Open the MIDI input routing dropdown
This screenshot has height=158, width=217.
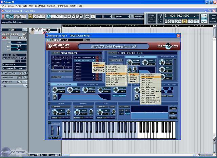click(14, 55)
